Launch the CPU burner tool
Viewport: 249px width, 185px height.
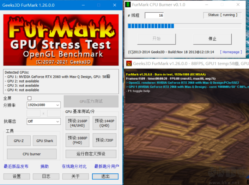(32, 154)
